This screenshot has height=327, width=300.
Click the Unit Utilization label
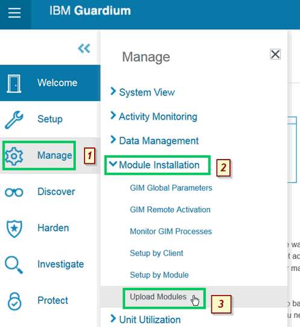click(x=150, y=320)
